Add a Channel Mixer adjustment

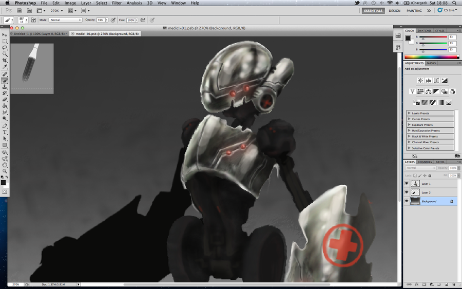click(452, 91)
